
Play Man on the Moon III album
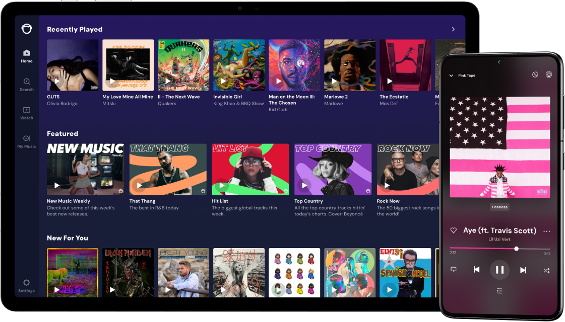pyautogui.click(x=279, y=82)
